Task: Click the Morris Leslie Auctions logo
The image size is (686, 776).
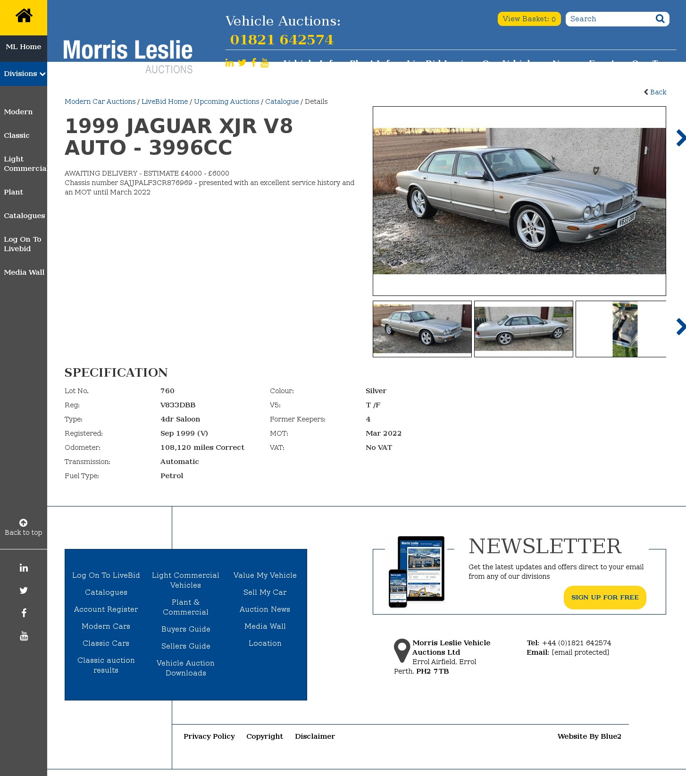Action: click(x=128, y=56)
